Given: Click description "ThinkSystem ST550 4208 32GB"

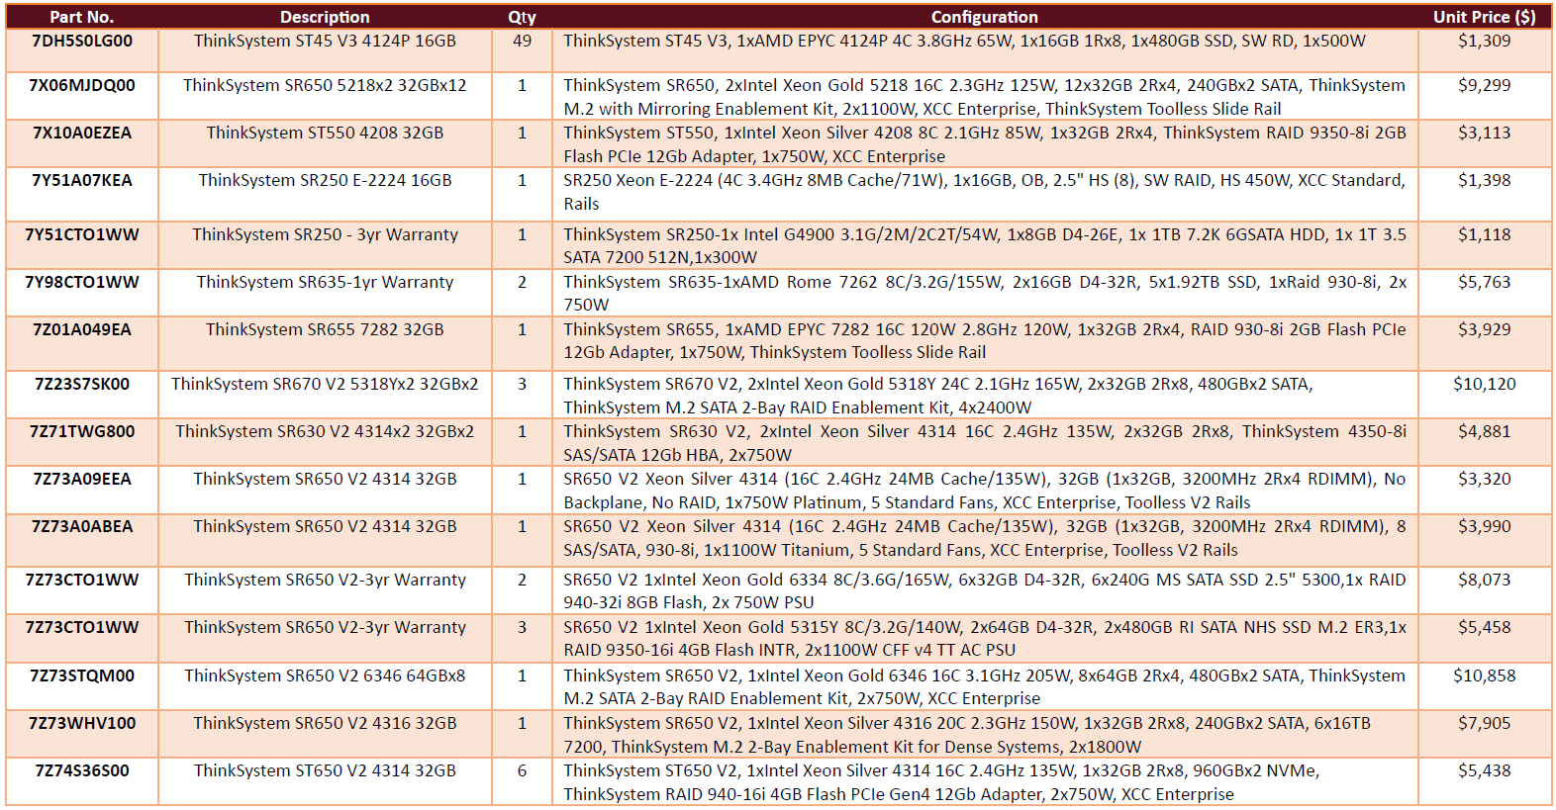Looking at the screenshot, I should coord(325,133).
